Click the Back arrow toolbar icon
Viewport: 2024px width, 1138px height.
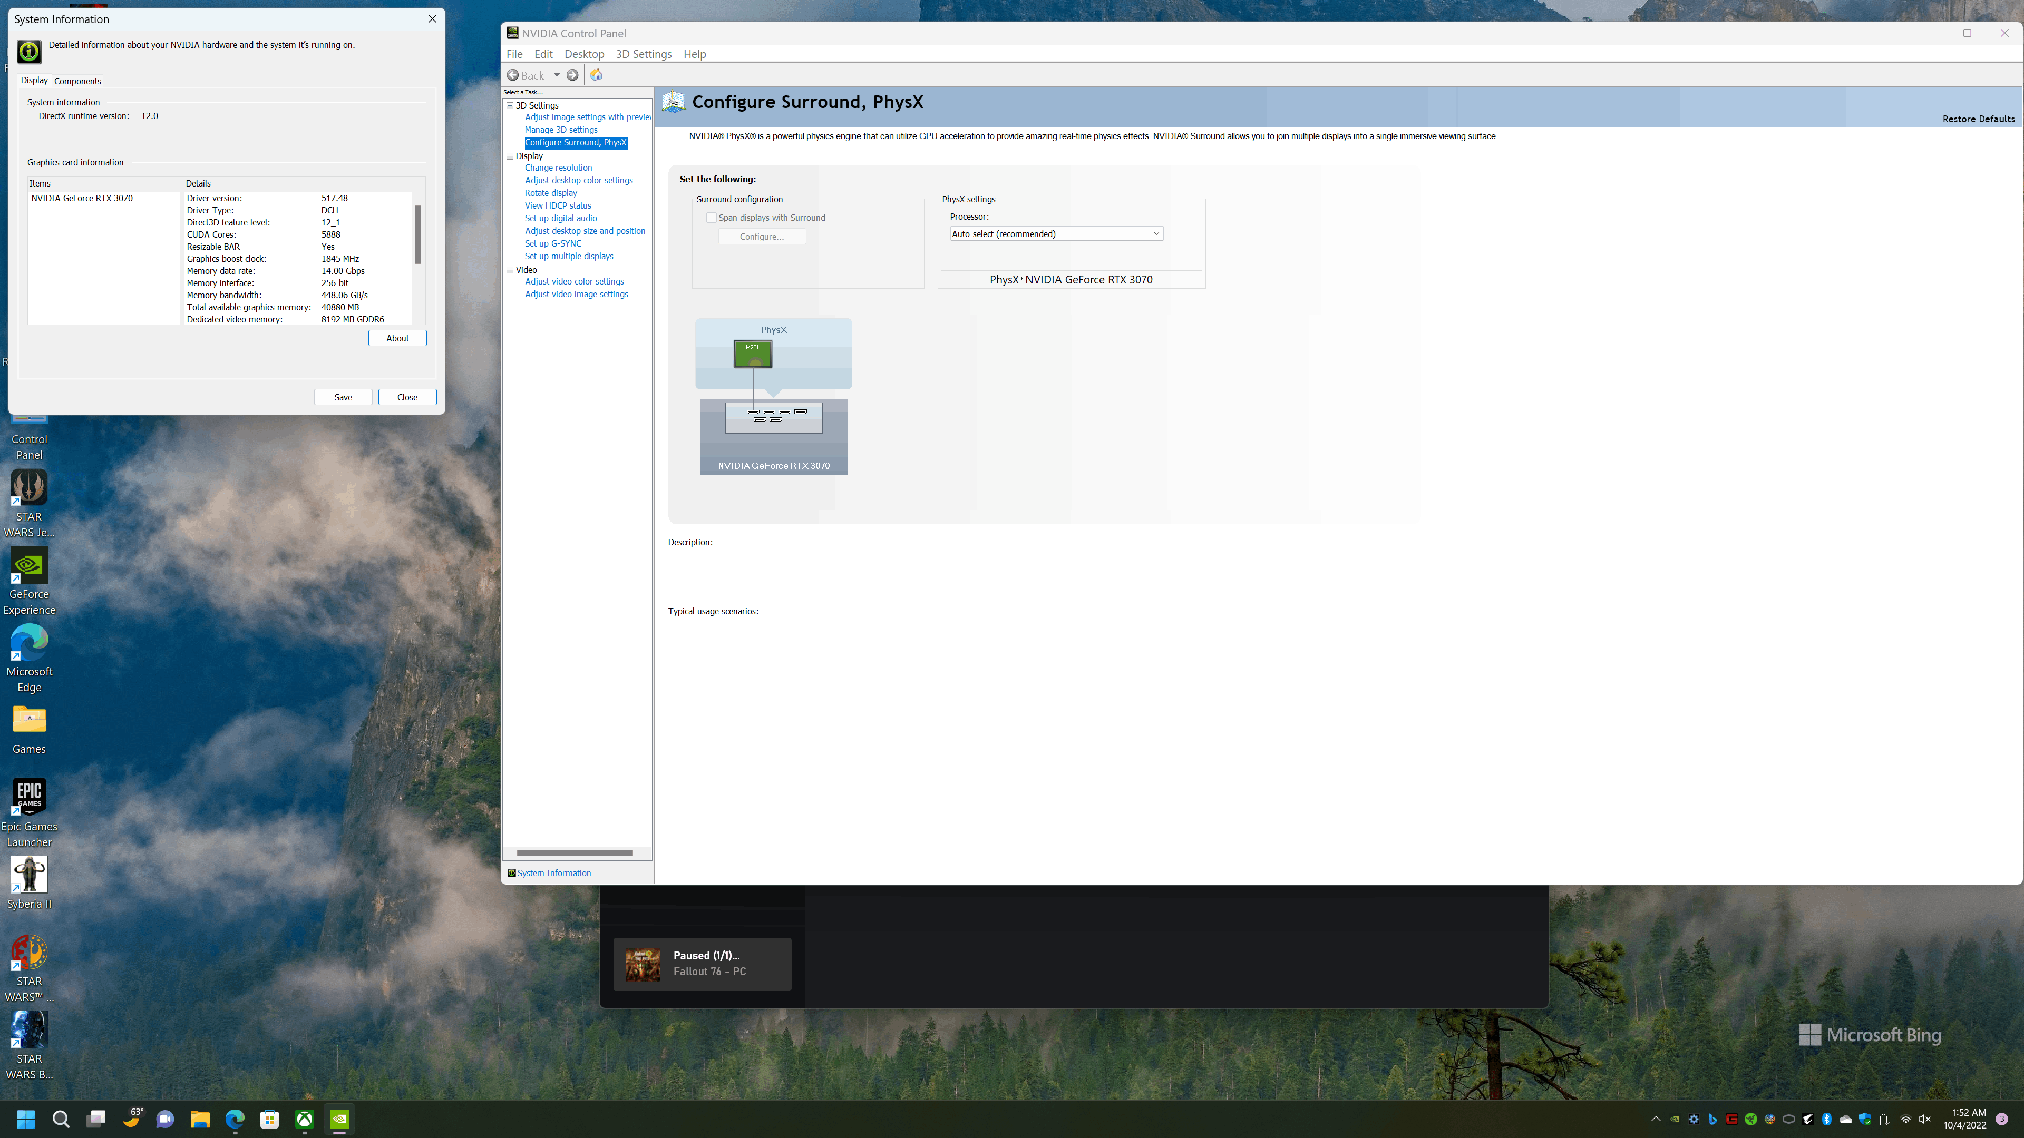pyautogui.click(x=513, y=75)
